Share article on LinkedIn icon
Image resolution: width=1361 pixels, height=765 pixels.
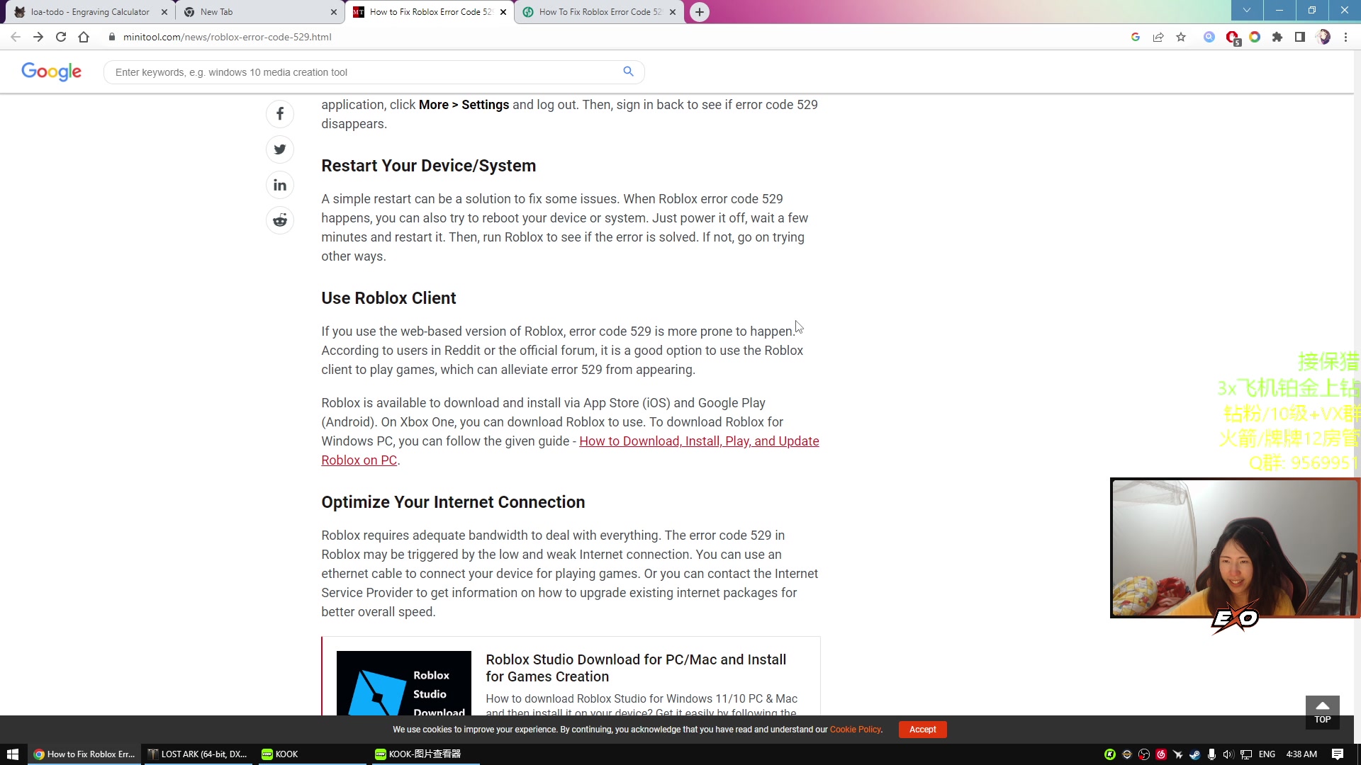pos(280,185)
